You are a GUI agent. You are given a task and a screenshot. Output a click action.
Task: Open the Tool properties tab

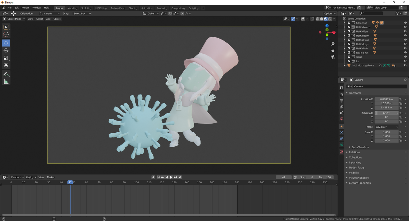[341, 87]
